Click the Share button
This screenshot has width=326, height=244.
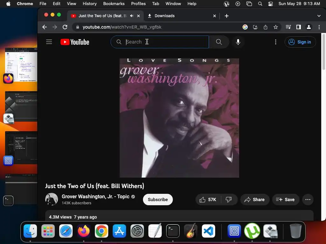click(255, 200)
